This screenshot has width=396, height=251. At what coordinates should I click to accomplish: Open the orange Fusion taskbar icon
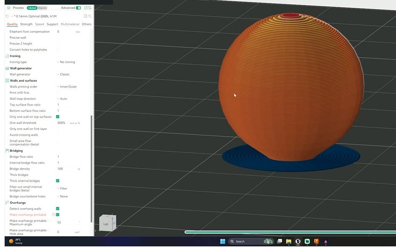click(316, 241)
